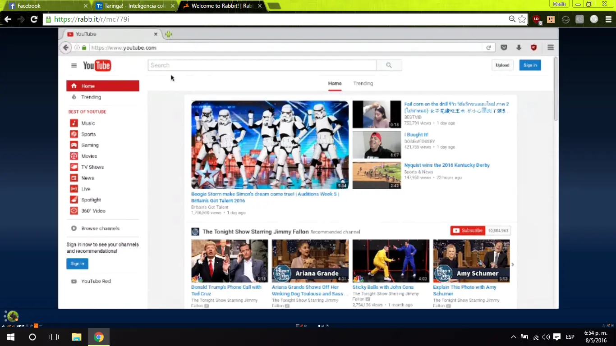This screenshot has height=346, width=616.
Task: Click the Home button in the sidebar
Action: click(x=103, y=86)
